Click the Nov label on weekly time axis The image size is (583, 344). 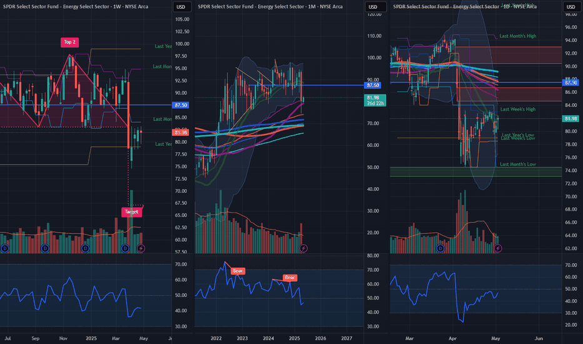tap(63, 338)
